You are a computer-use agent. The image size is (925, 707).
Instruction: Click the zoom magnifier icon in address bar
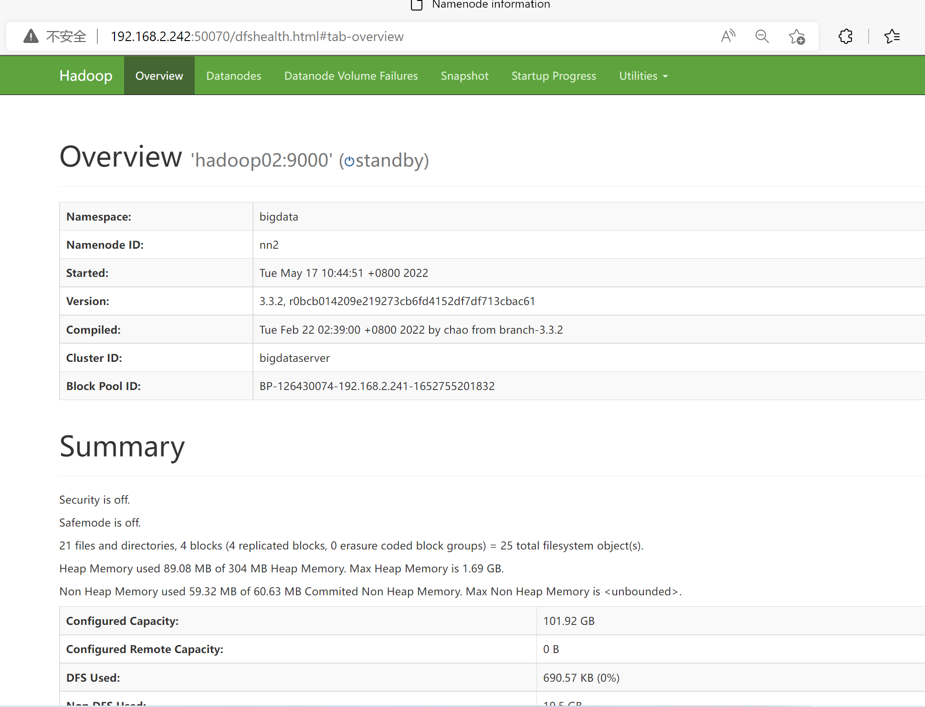tap(762, 36)
